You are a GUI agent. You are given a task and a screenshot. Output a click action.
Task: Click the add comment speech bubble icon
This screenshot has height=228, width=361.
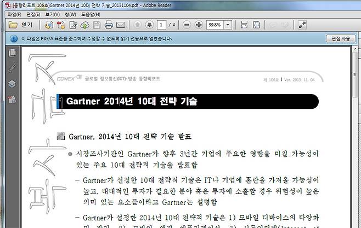[x=273, y=25]
